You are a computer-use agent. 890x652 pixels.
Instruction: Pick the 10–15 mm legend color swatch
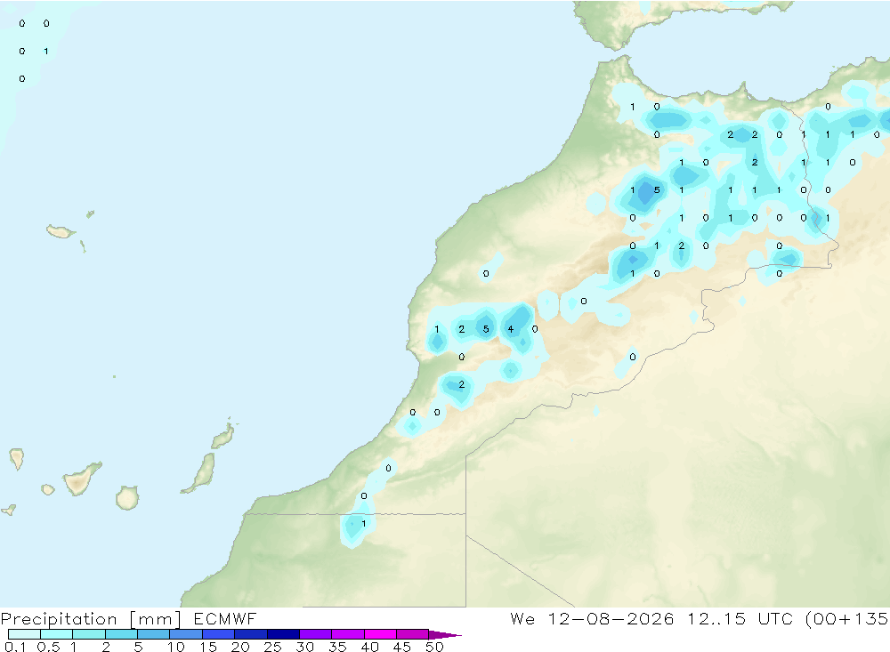point(186,634)
